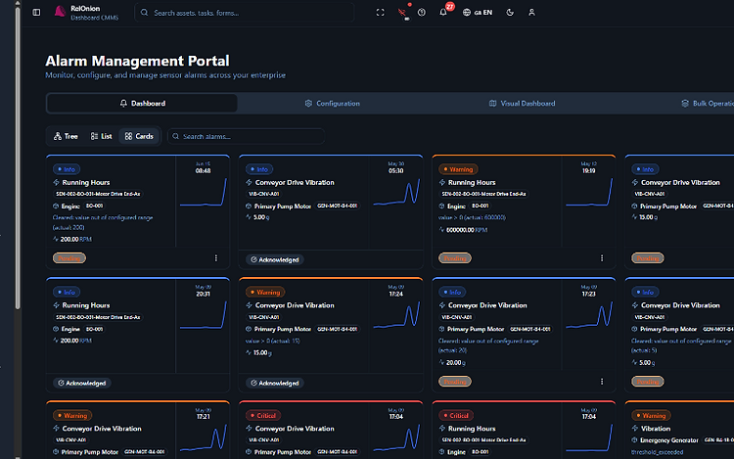Click Info tag on 08:48 Running Hours card
The image size is (734, 459).
(x=67, y=169)
